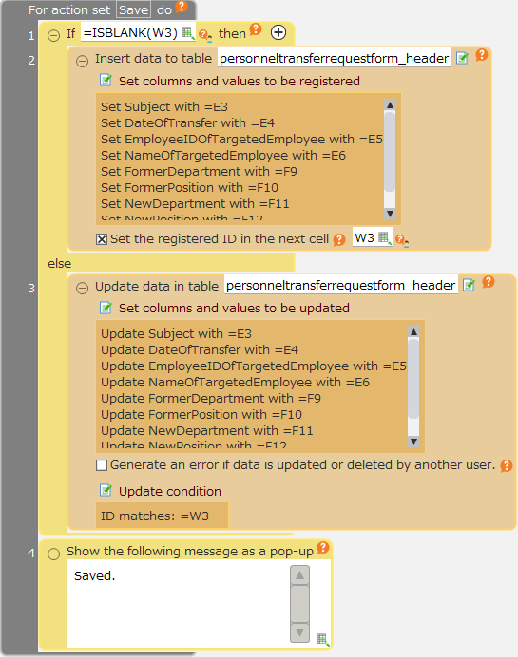Image resolution: width=518 pixels, height=657 pixels.
Task: Click down arrow in message text scrollbar
Action: tap(300, 632)
